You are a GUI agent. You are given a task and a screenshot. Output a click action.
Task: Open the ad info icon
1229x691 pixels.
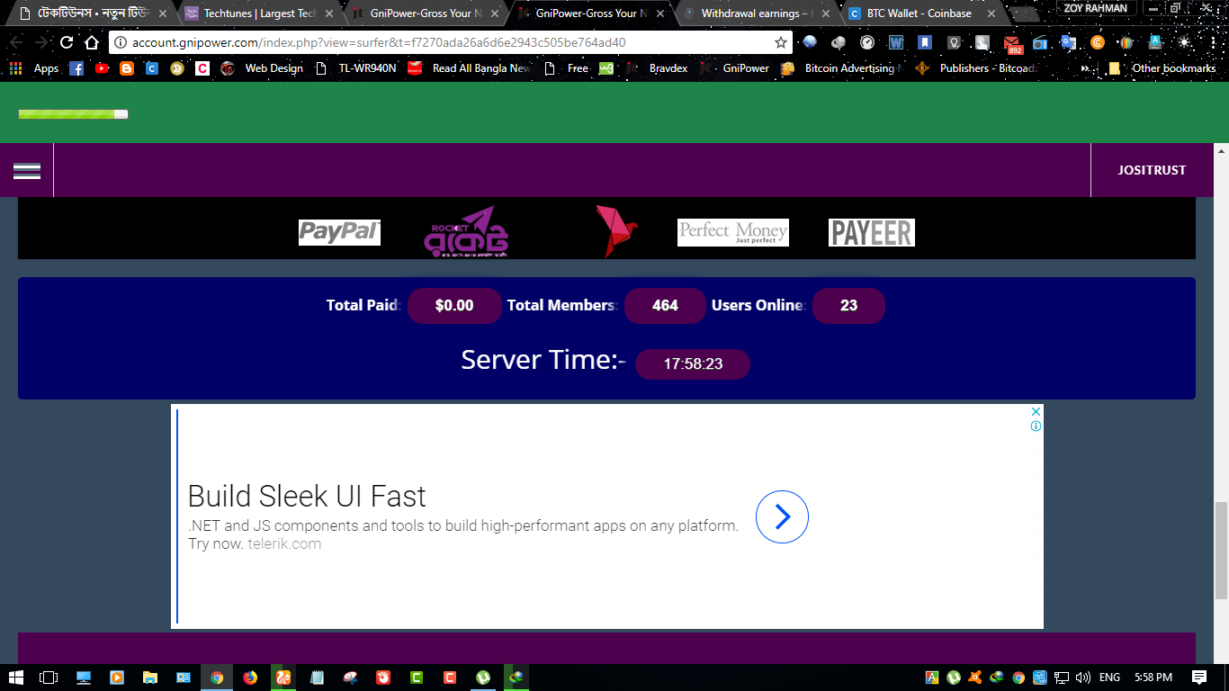tap(1036, 426)
